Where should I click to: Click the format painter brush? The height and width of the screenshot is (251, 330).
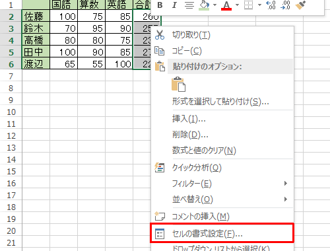pyautogui.click(x=300, y=5)
